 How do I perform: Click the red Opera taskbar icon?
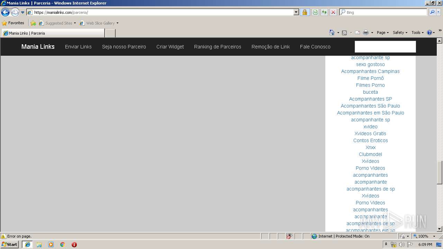(x=74, y=245)
